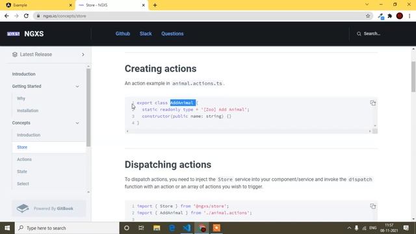The width and height of the screenshot is (416, 234).
Task: Open Windows Start menu
Action: [x=7, y=228]
